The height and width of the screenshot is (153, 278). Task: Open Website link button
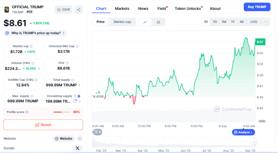click(x=64, y=138)
